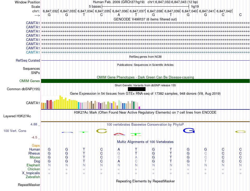Click the Layered H3K27Ac track label
This screenshot has height=191, width=250.
[x=17, y=116]
